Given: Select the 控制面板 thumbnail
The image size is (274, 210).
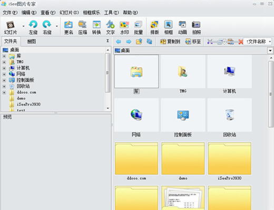Looking at the screenshot, I should [x=183, y=115].
